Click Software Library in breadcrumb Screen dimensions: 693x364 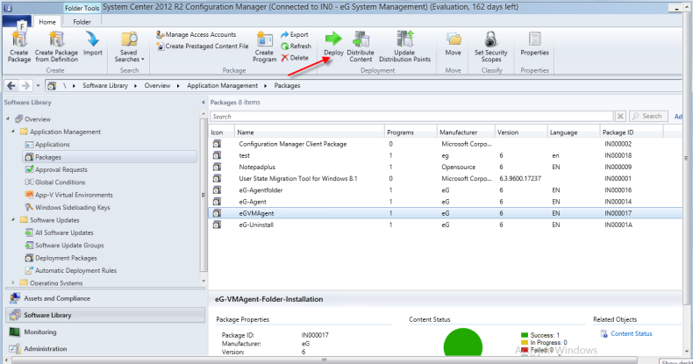[105, 86]
